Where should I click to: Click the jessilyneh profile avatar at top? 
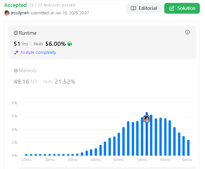(x=7, y=13)
